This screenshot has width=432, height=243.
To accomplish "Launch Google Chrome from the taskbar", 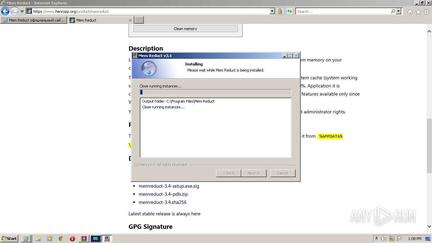I will coord(61,239).
